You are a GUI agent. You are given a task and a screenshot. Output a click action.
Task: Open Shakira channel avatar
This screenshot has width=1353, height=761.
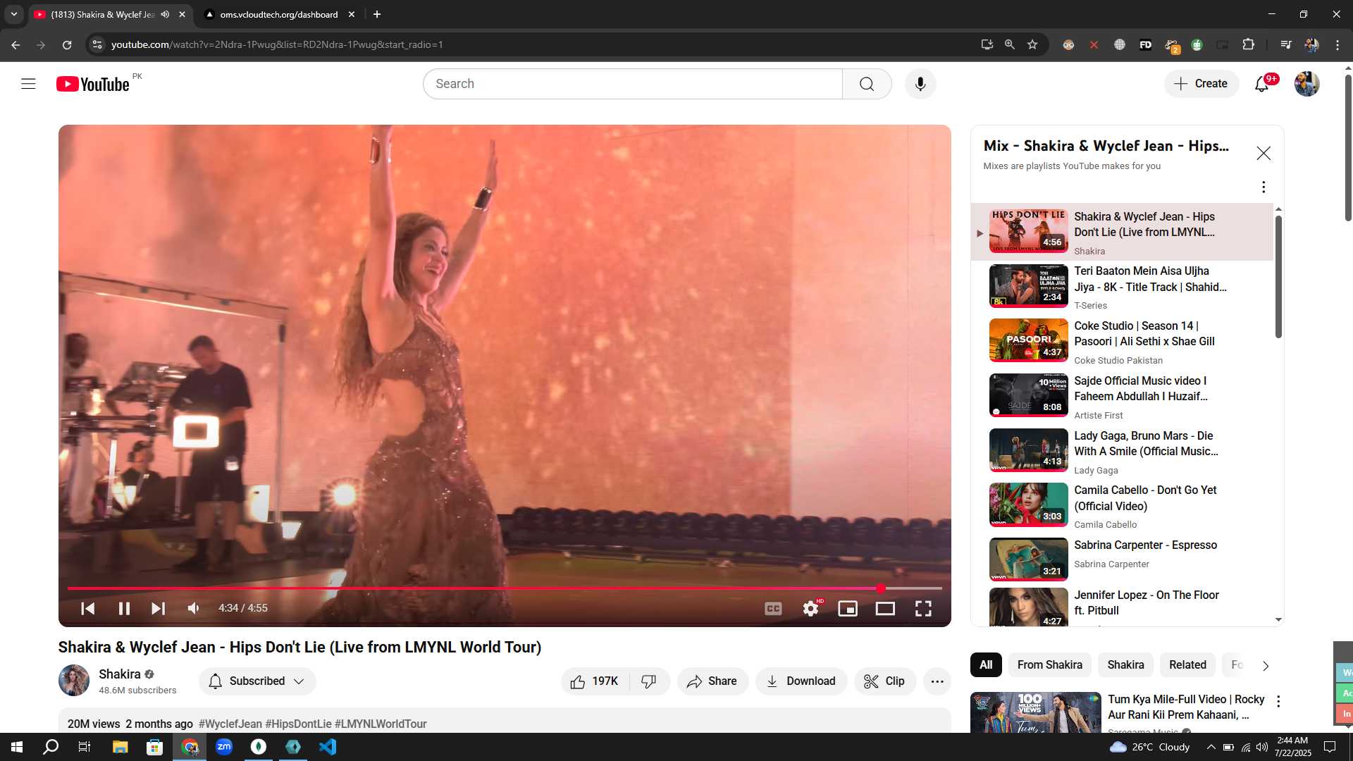[x=73, y=680]
